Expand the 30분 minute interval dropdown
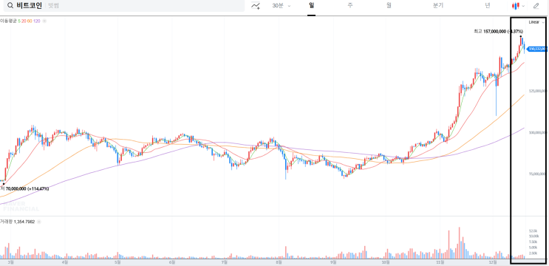This screenshot has width=549, height=266. (282, 6)
